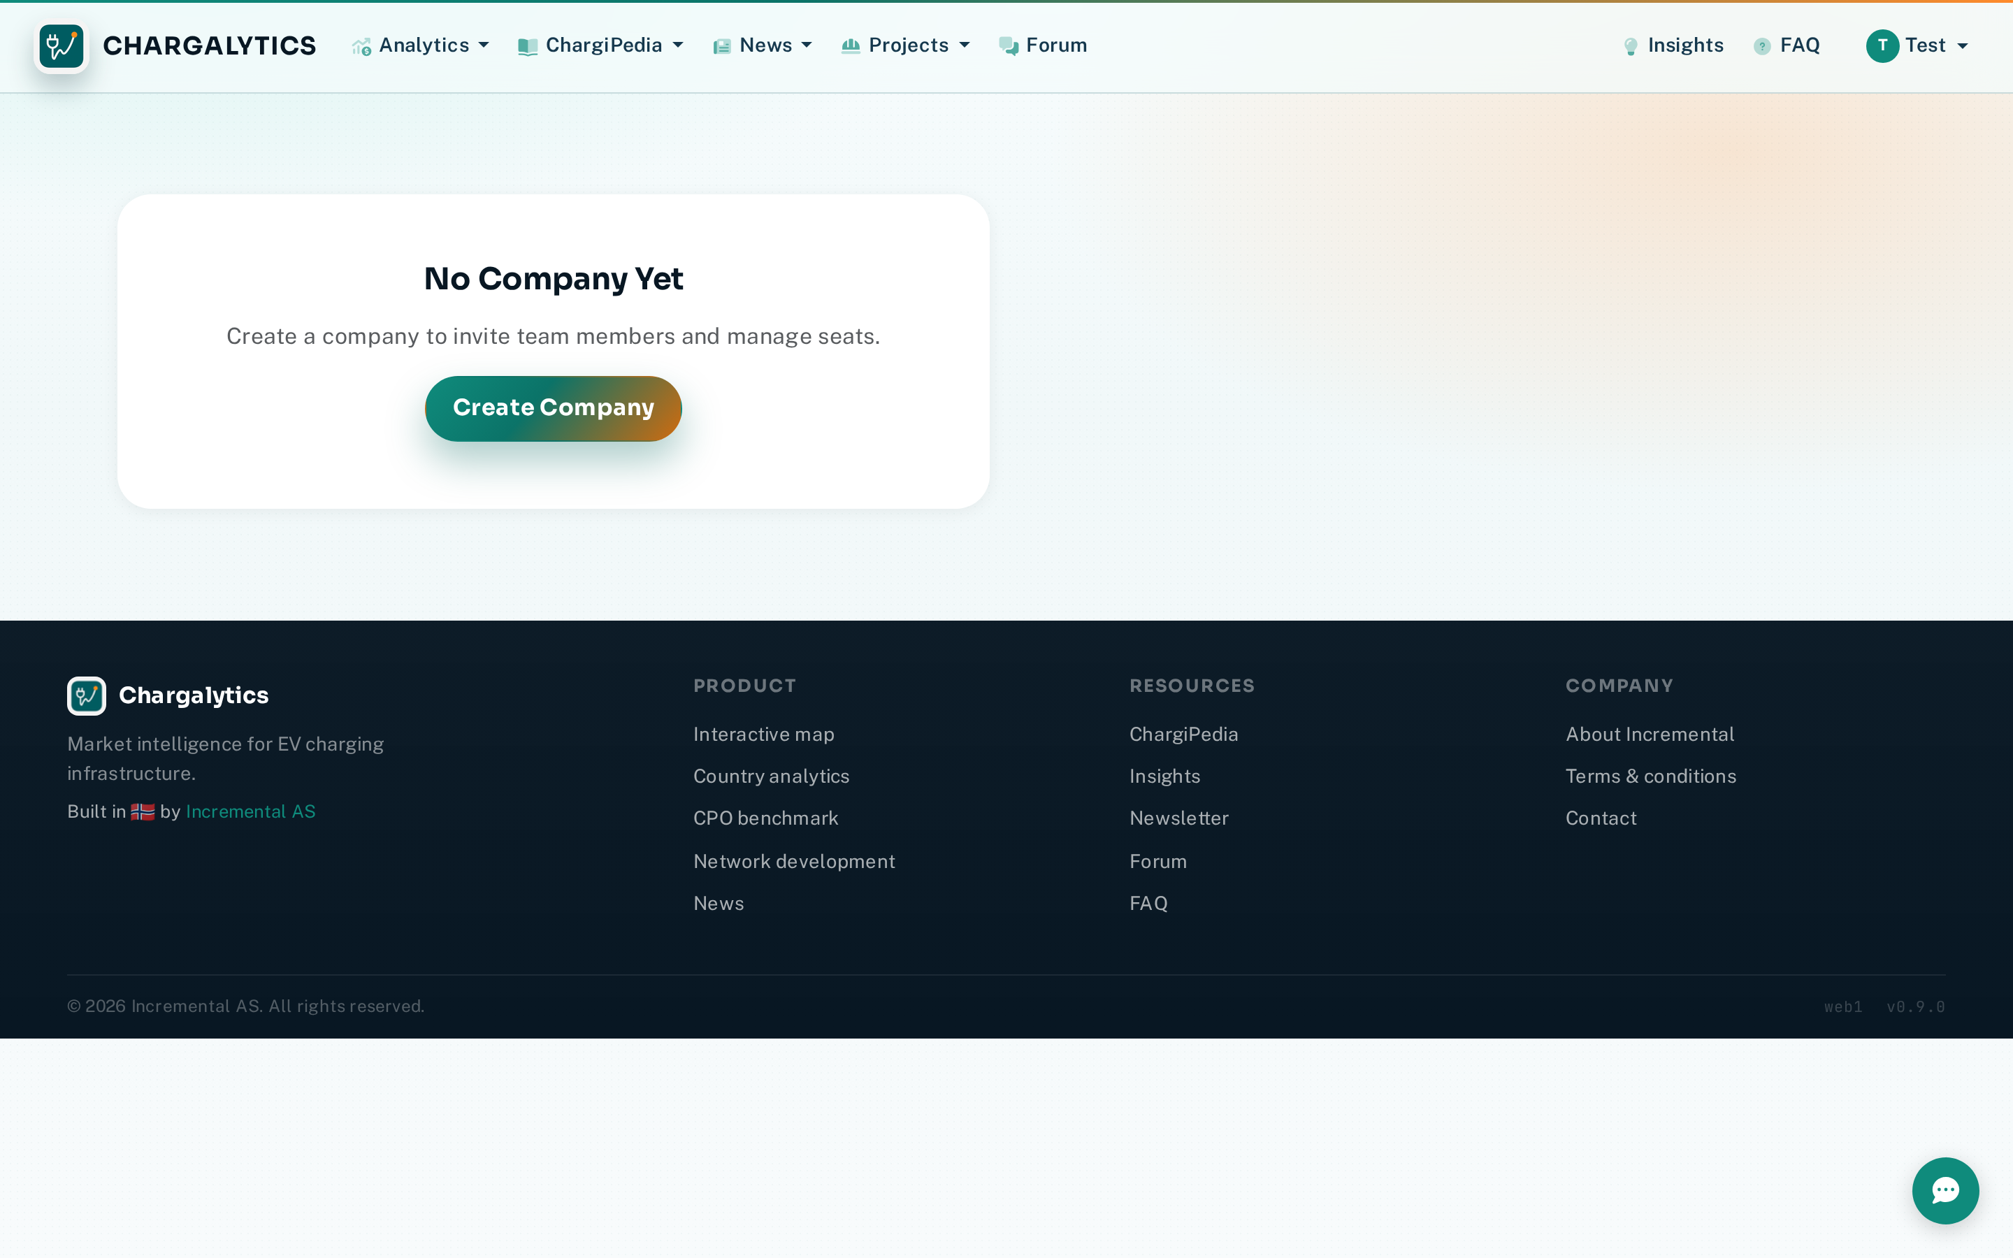Open the Projects menu
This screenshot has width=2013, height=1258.
pyautogui.click(x=905, y=45)
